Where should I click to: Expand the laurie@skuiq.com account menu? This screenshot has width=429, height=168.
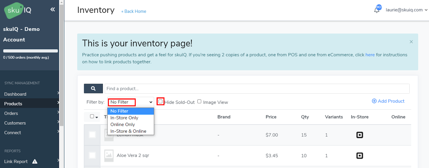pos(406,10)
